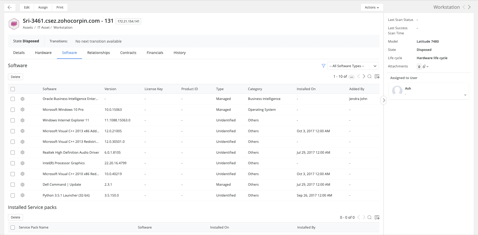The height and width of the screenshot is (235, 478).
Task: Tick the Python 3.5.1 Launcher checkbox
Action: point(13,195)
